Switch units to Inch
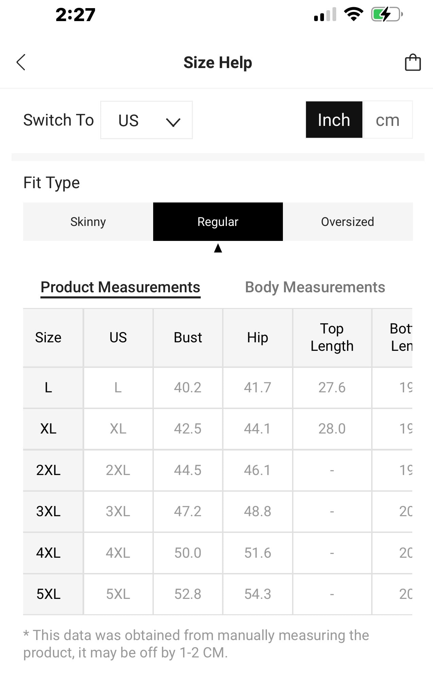The width and height of the screenshot is (433, 685). pyautogui.click(x=334, y=120)
